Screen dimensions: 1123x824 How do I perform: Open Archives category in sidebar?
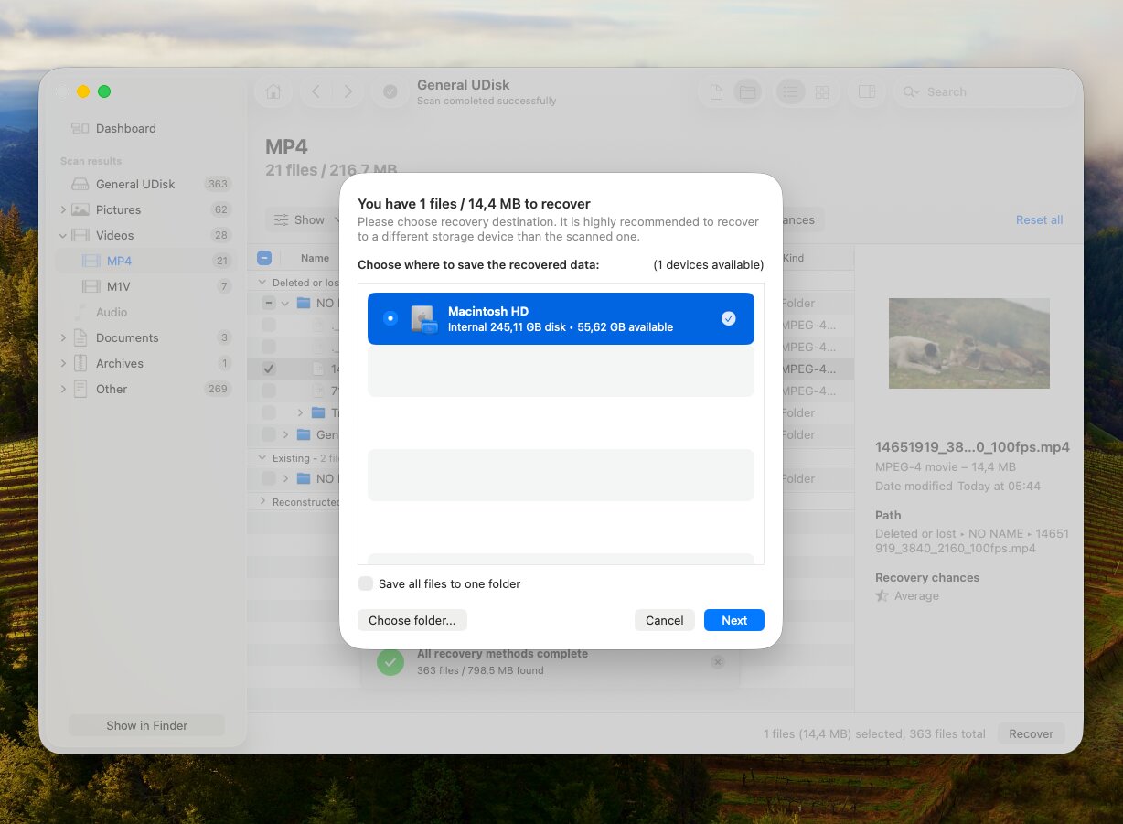tap(120, 363)
